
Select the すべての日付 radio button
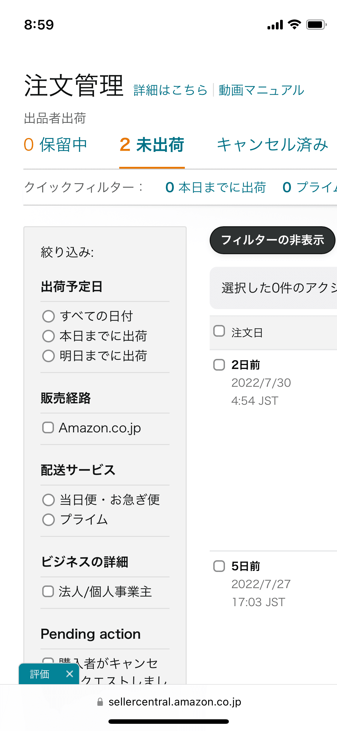(x=48, y=316)
